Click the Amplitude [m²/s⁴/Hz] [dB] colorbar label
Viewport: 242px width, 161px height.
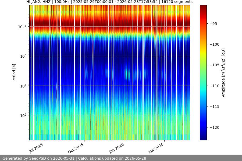[x=223, y=73]
